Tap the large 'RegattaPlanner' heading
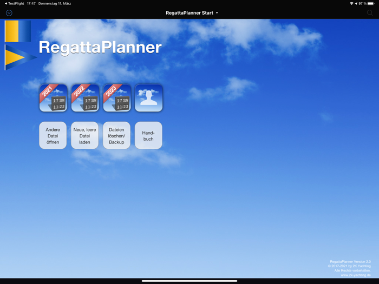The image size is (379, 284). tap(100, 48)
